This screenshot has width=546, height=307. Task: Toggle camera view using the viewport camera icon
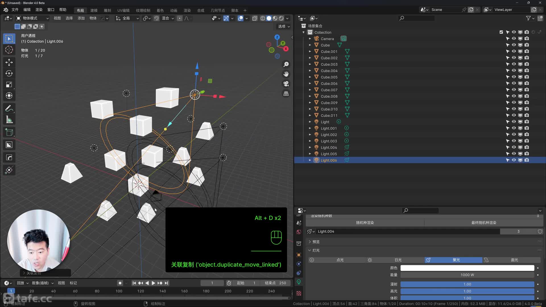click(x=286, y=84)
